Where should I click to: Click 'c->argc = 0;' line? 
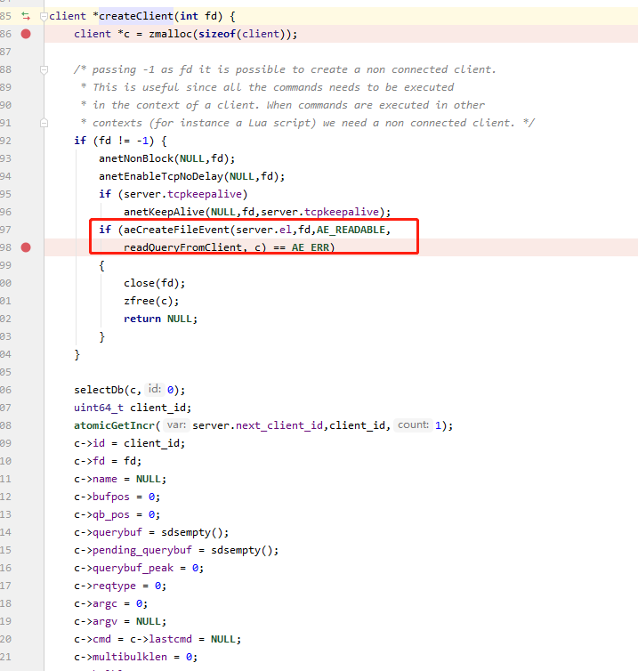pyautogui.click(x=111, y=604)
